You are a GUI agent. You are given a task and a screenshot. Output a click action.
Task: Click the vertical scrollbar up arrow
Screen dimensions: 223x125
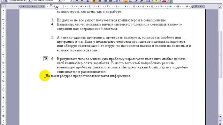[220, 7]
